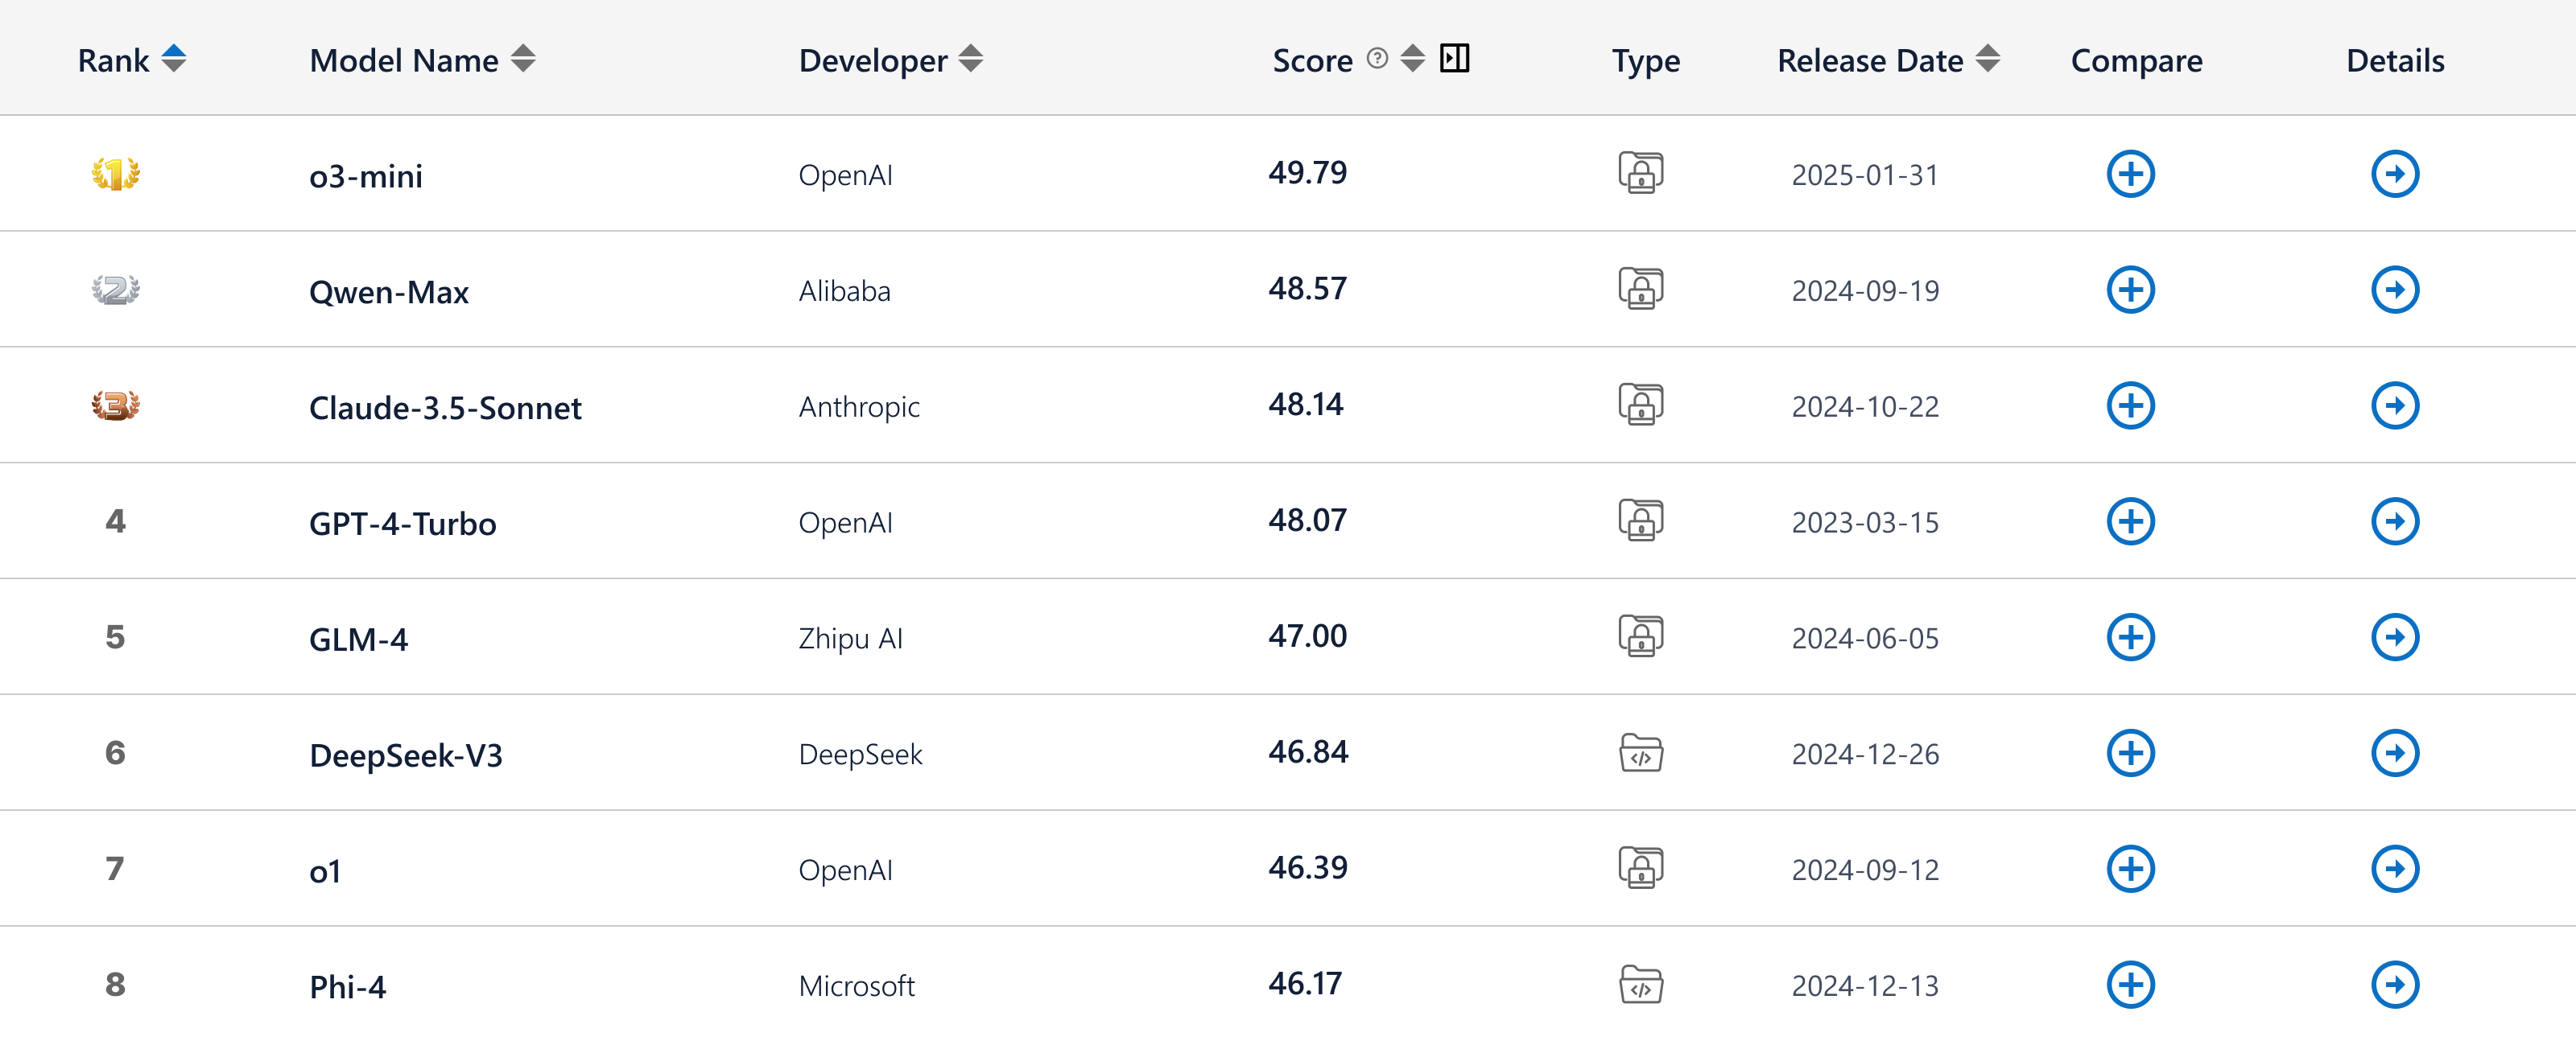Toggle the score column expand panel icon
2576x1049 pixels.
point(1454,59)
